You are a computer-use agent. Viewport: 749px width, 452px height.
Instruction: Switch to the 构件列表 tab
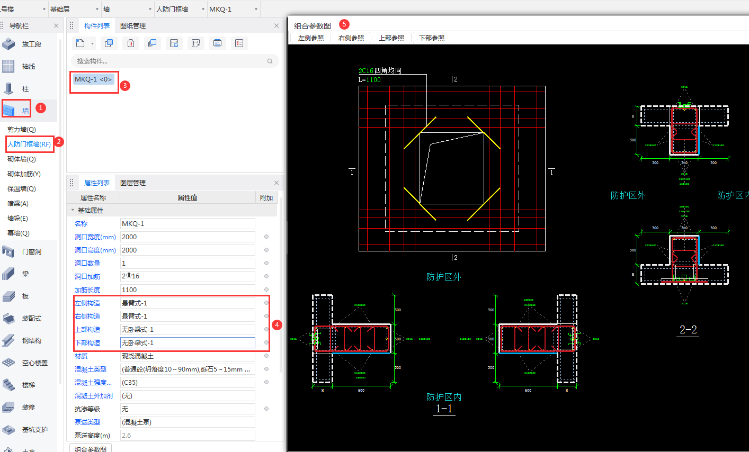pos(97,25)
